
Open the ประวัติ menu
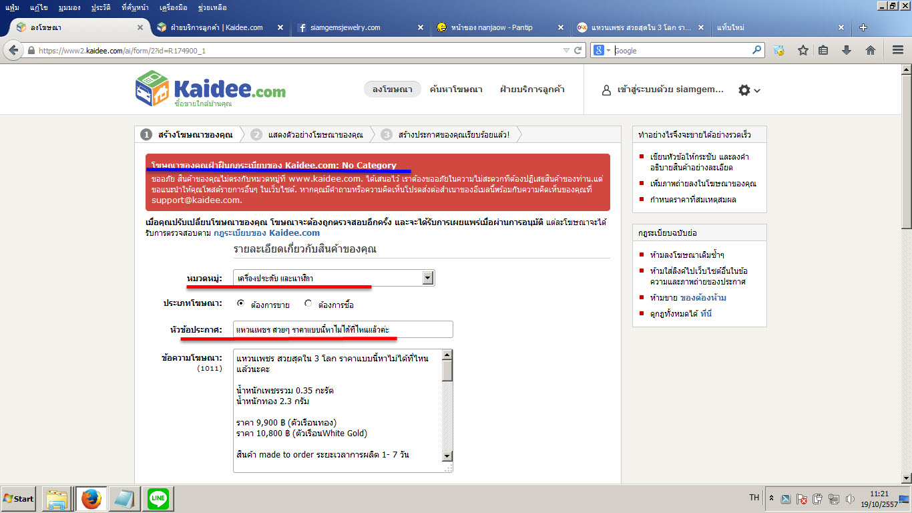101,7
